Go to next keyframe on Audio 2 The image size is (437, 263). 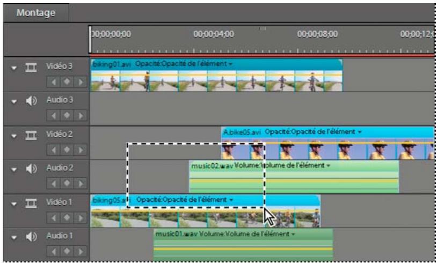tap(81, 184)
